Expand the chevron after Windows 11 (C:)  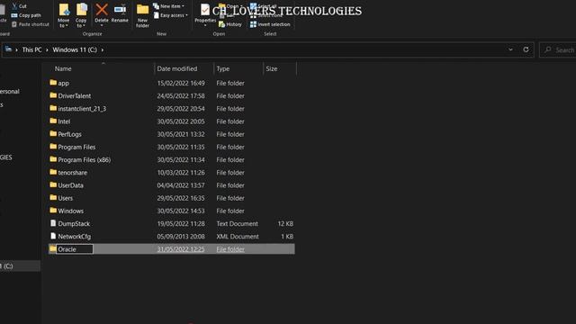tap(102, 49)
